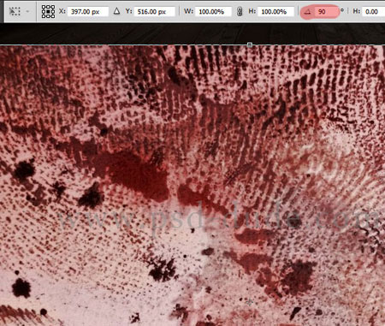This screenshot has width=385, height=326.
Task: Click the rotation field showing 90
Action: 327,12
